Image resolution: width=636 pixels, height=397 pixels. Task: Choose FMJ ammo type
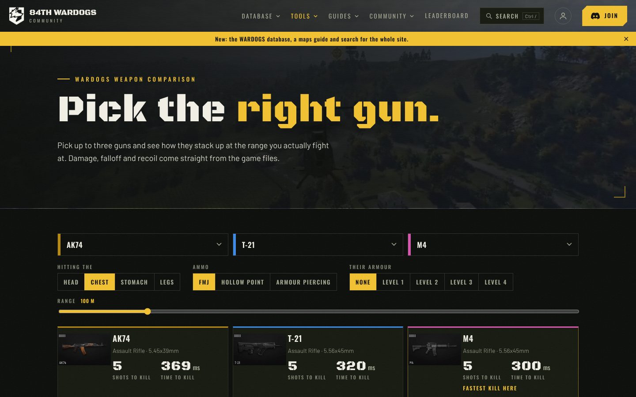pos(204,282)
